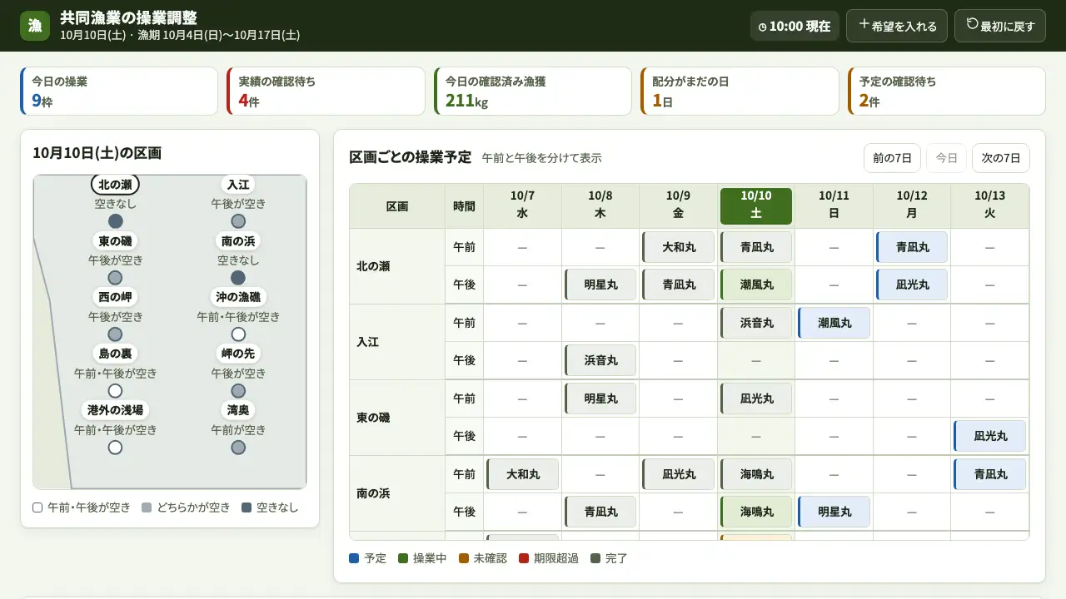Screen dimensions: 1066x599
Task: Open 明星丸 in 南の浜 午後 10/11
Action: point(834,512)
